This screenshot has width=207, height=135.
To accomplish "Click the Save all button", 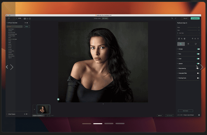I will (x=185, y=18).
